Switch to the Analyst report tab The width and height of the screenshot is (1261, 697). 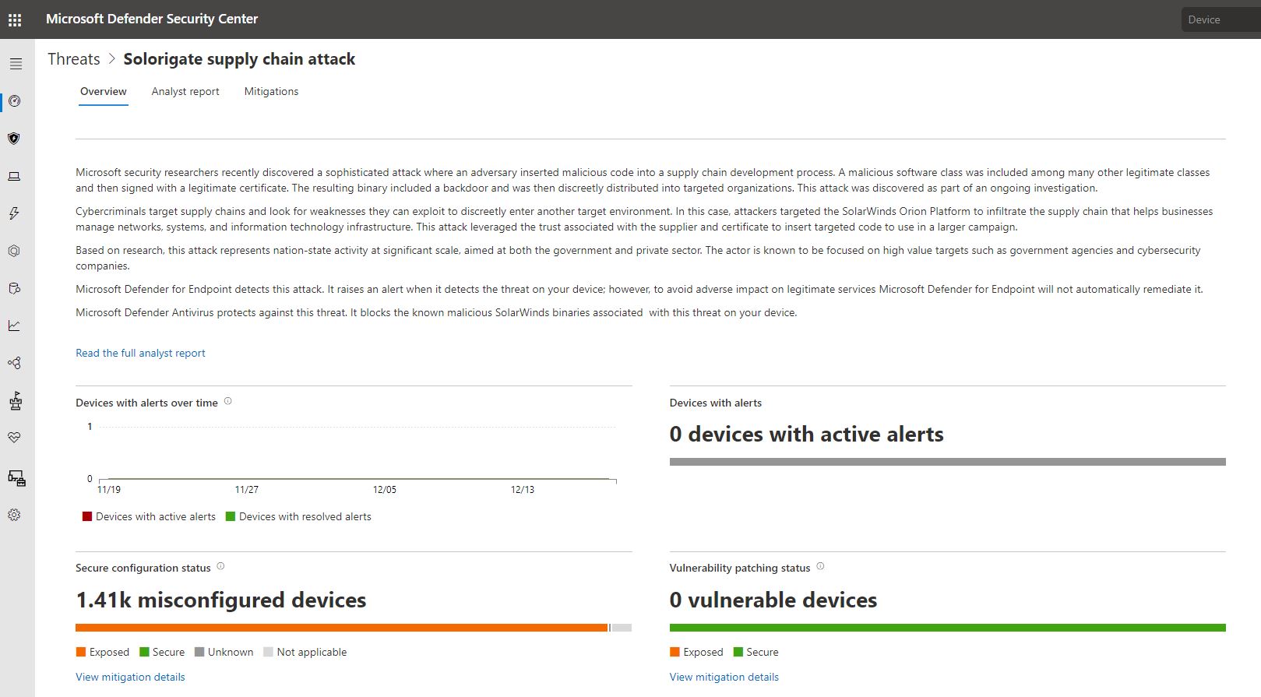pos(185,91)
